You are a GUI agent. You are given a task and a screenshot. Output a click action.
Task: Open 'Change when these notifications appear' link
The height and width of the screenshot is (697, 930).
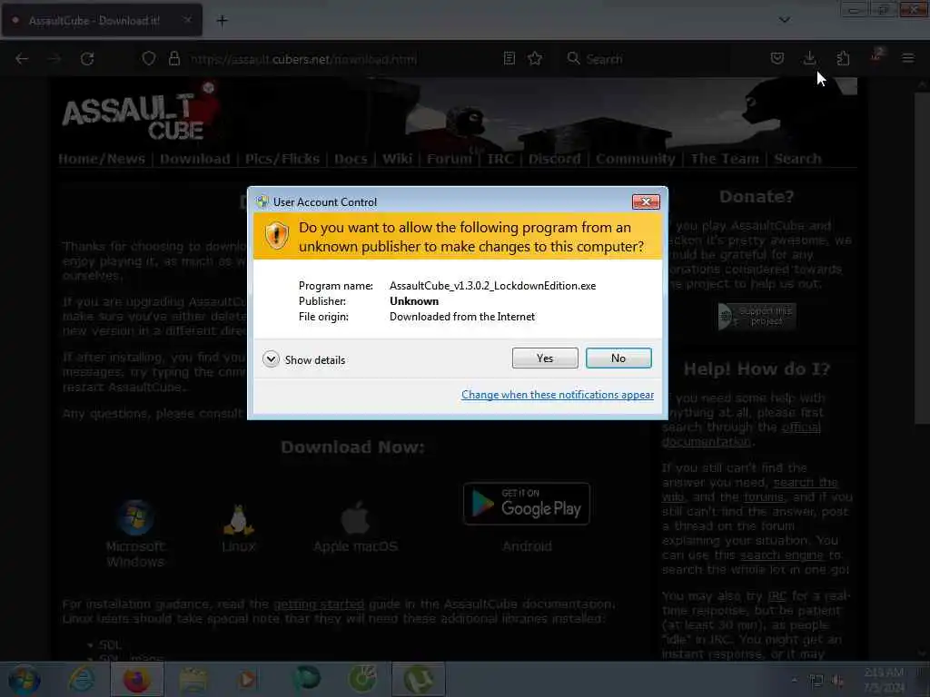pyautogui.click(x=558, y=395)
